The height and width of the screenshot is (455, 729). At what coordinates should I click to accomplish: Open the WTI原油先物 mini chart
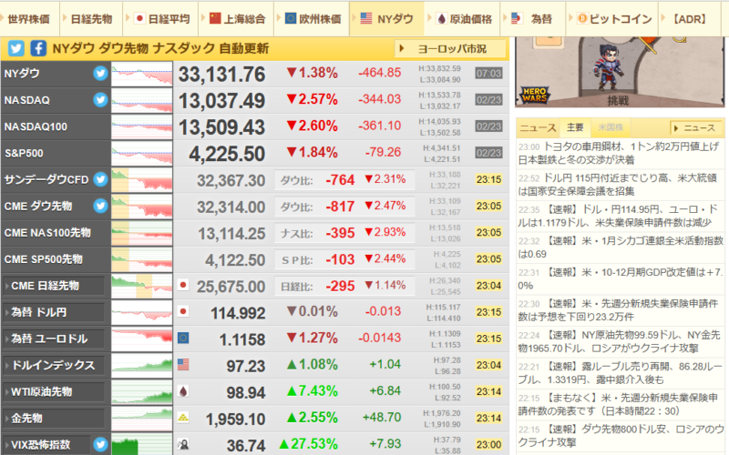(x=142, y=392)
